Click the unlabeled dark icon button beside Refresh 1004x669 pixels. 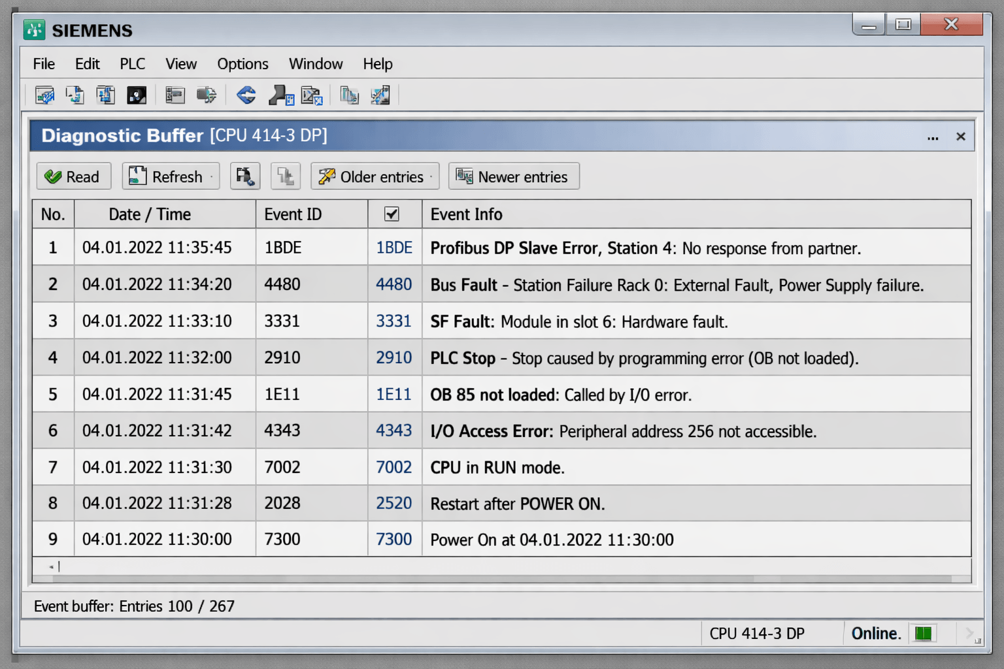[245, 176]
